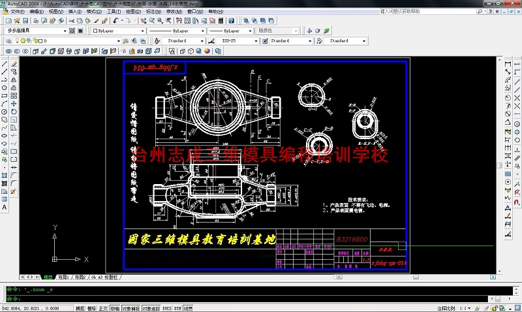Image resolution: width=522 pixels, height=312 pixels.
Task: Open the Layer Properties Manager icon
Action: point(9,41)
